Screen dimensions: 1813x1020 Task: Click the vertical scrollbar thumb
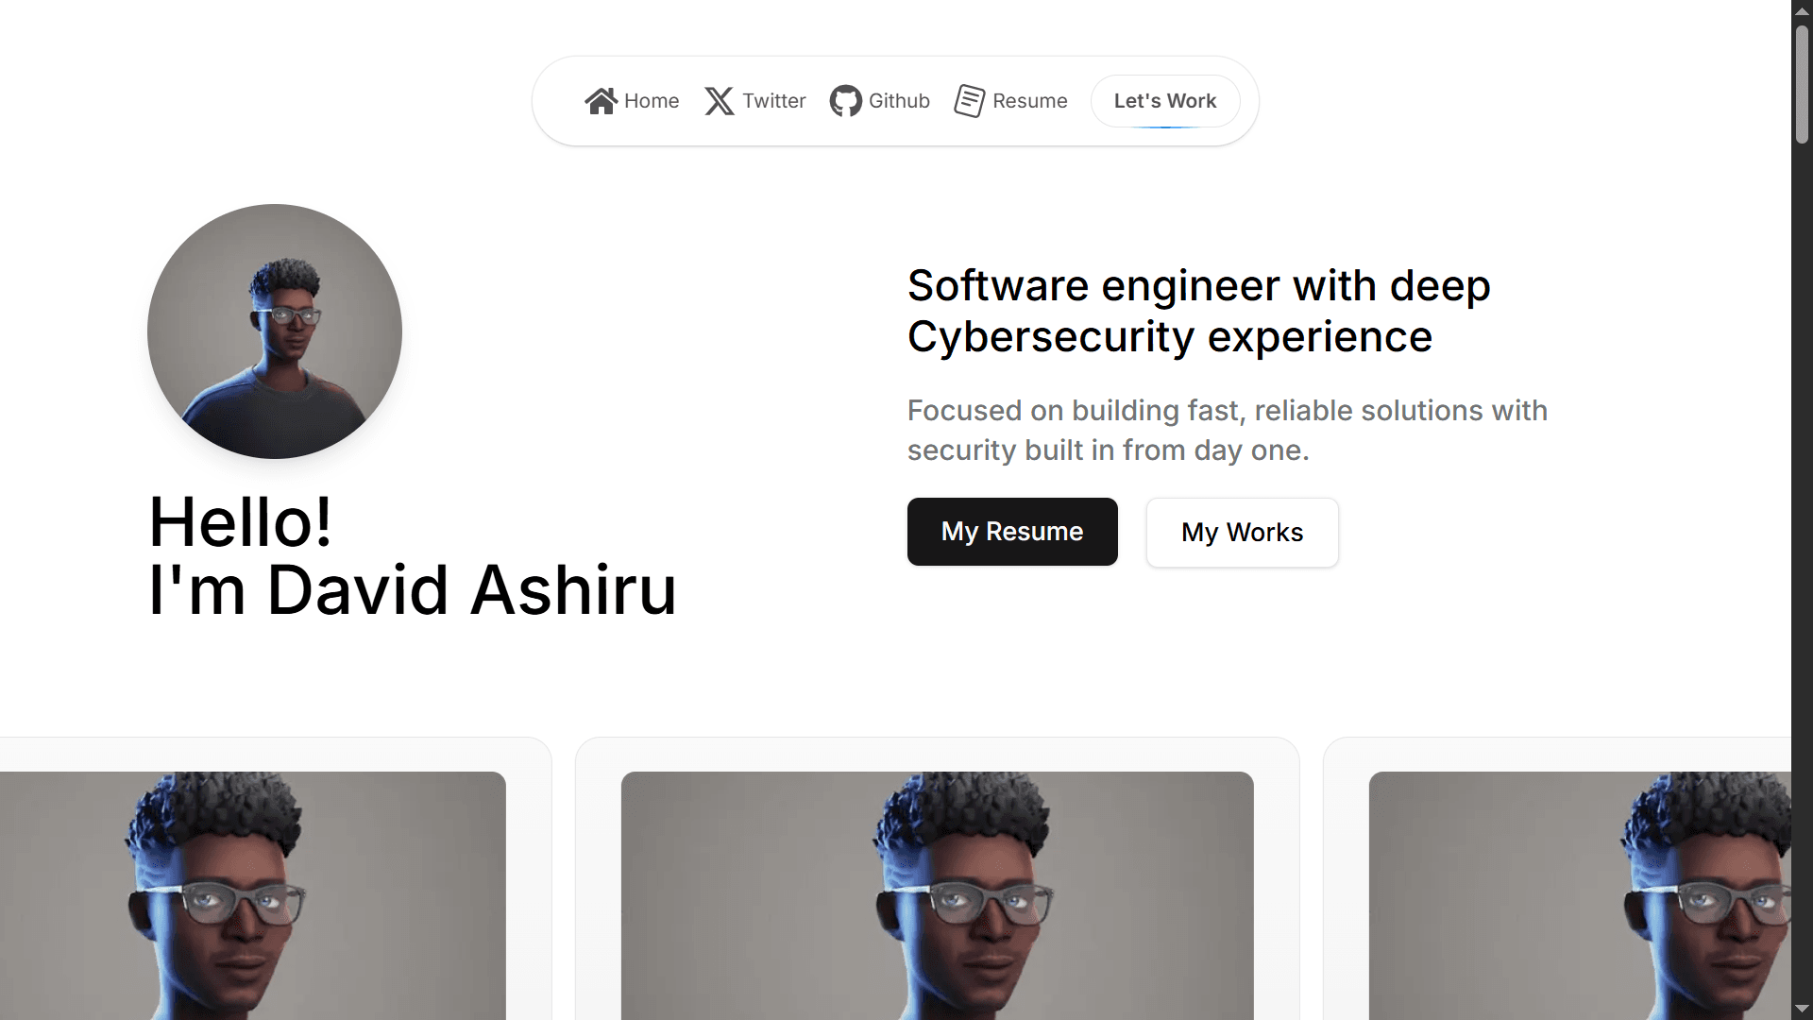pyautogui.click(x=1802, y=85)
